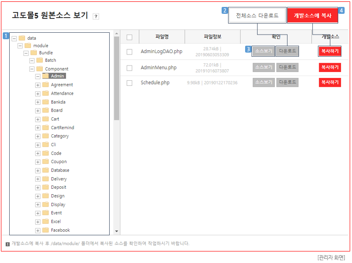The height and width of the screenshot is (263, 352).
Task: View source of Schedule.php with 소스보기
Action: 264,83
